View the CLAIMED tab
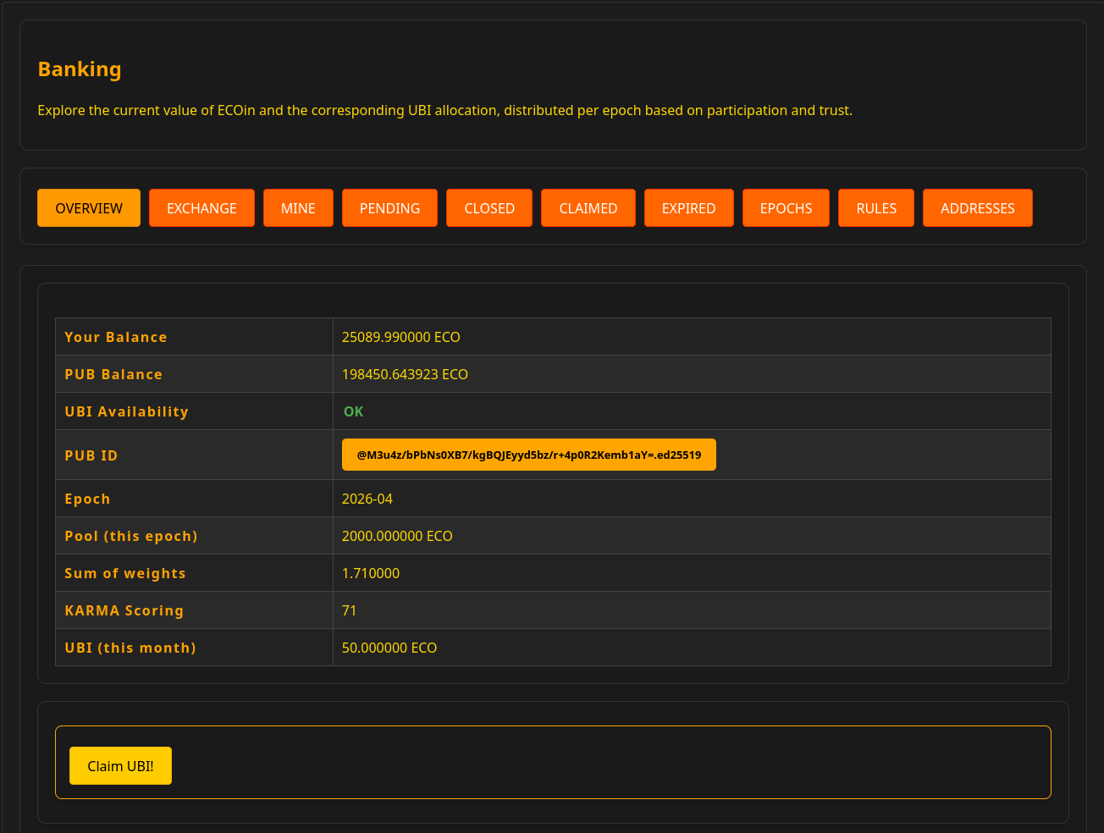Image resolution: width=1104 pixels, height=833 pixels. (x=588, y=208)
